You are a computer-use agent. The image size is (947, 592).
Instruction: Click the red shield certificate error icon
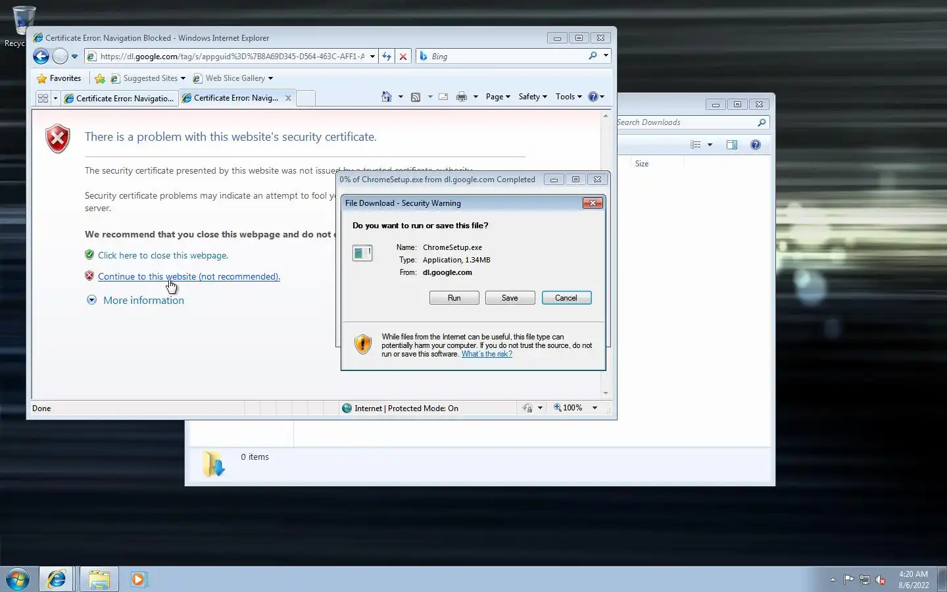coord(58,138)
